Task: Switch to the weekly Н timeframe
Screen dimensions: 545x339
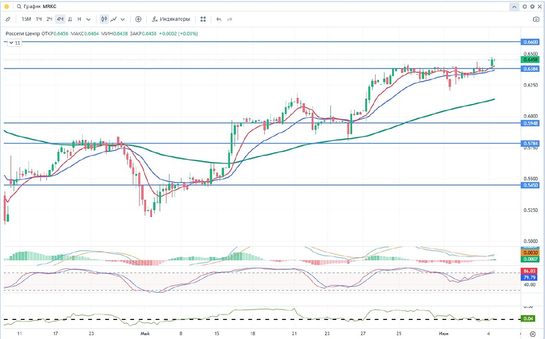Action: click(x=79, y=20)
